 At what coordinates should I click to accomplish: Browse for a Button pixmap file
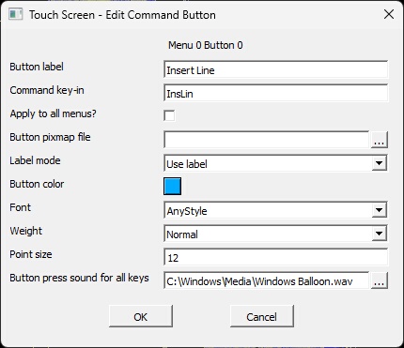tap(380, 140)
